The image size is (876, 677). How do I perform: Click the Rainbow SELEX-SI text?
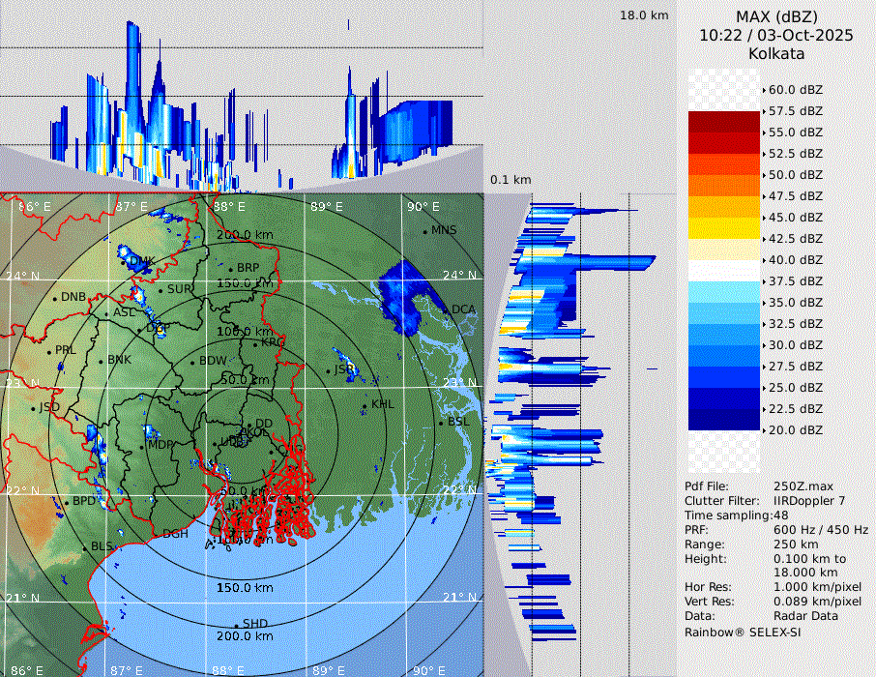(743, 632)
